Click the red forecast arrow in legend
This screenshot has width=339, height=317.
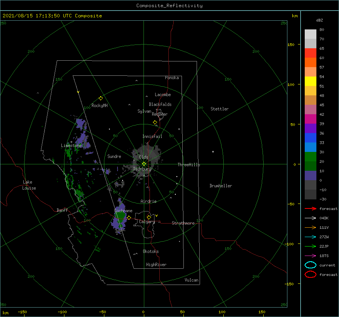[310, 208]
